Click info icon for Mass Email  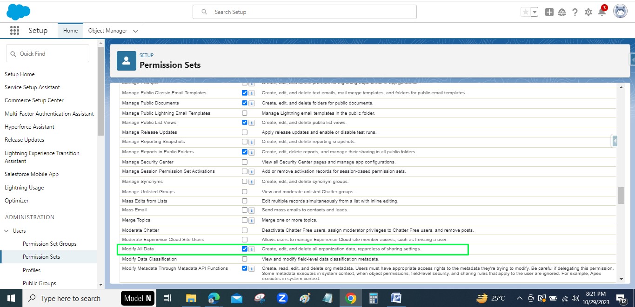pos(252,210)
